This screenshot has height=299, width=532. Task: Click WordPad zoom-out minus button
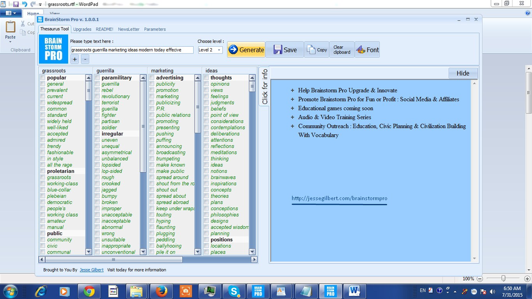(x=480, y=279)
